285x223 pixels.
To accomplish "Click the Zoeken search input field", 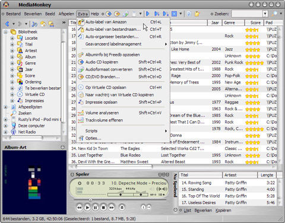I will pyautogui.click(x=247, y=14).
